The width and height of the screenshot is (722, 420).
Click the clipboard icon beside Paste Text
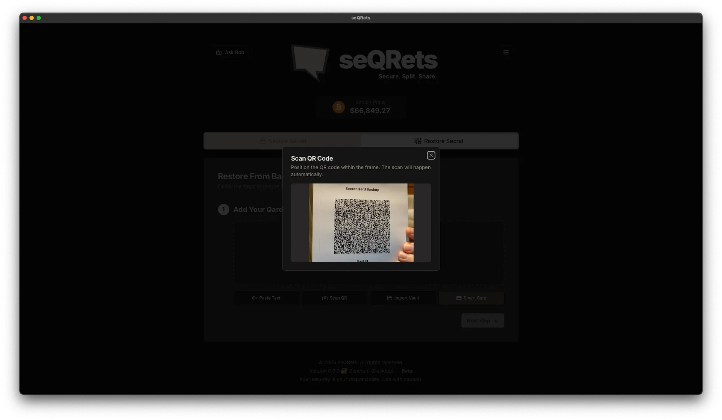point(255,298)
